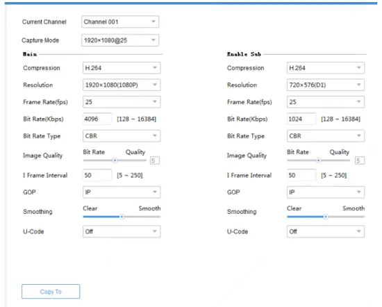Open Main stream GOP dropdown

122,192
